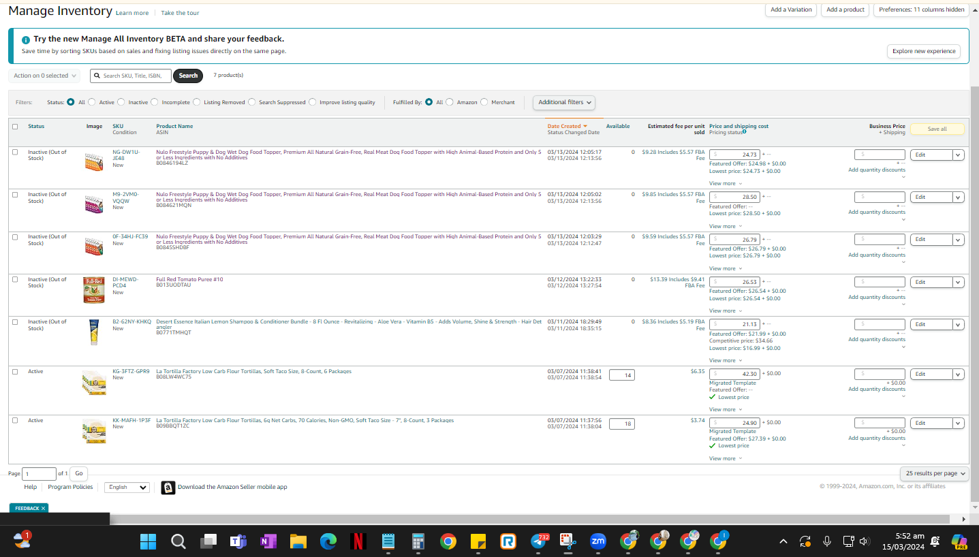Open Preferences: 11 columns hidden
Screen dimensions: 979x557
point(922,10)
